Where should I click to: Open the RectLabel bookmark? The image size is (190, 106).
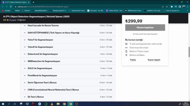pyautogui.click(x=96, y=11)
